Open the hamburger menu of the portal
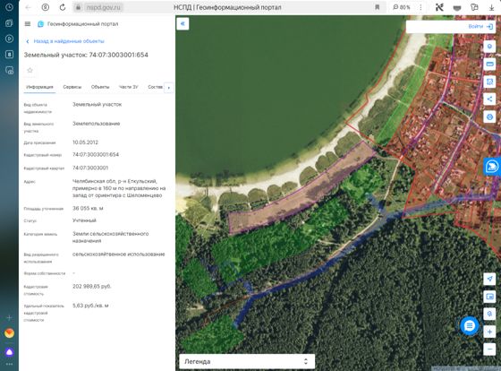This screenshot has width=501, height=371. [28, 24]
